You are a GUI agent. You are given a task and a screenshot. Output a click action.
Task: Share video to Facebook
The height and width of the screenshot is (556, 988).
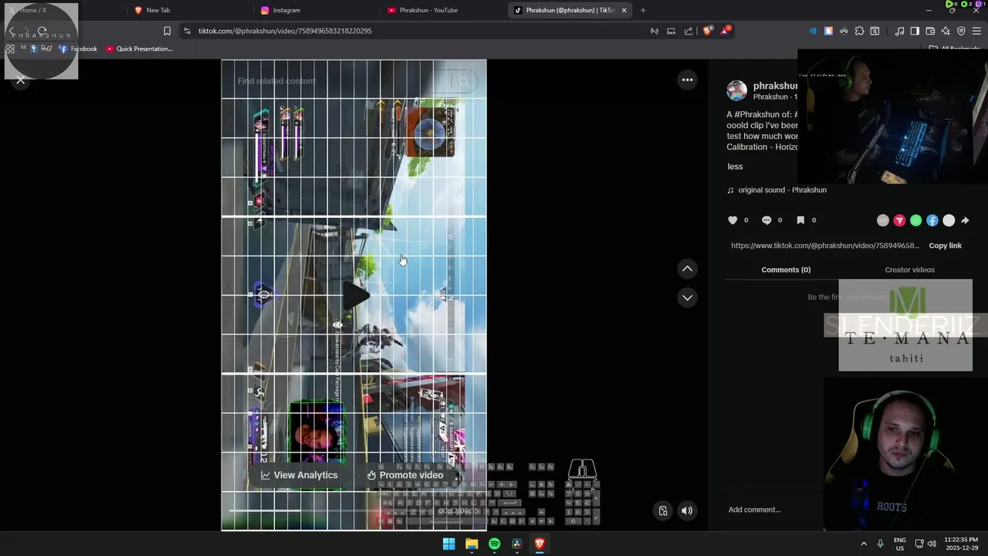(x=932, y=221)
